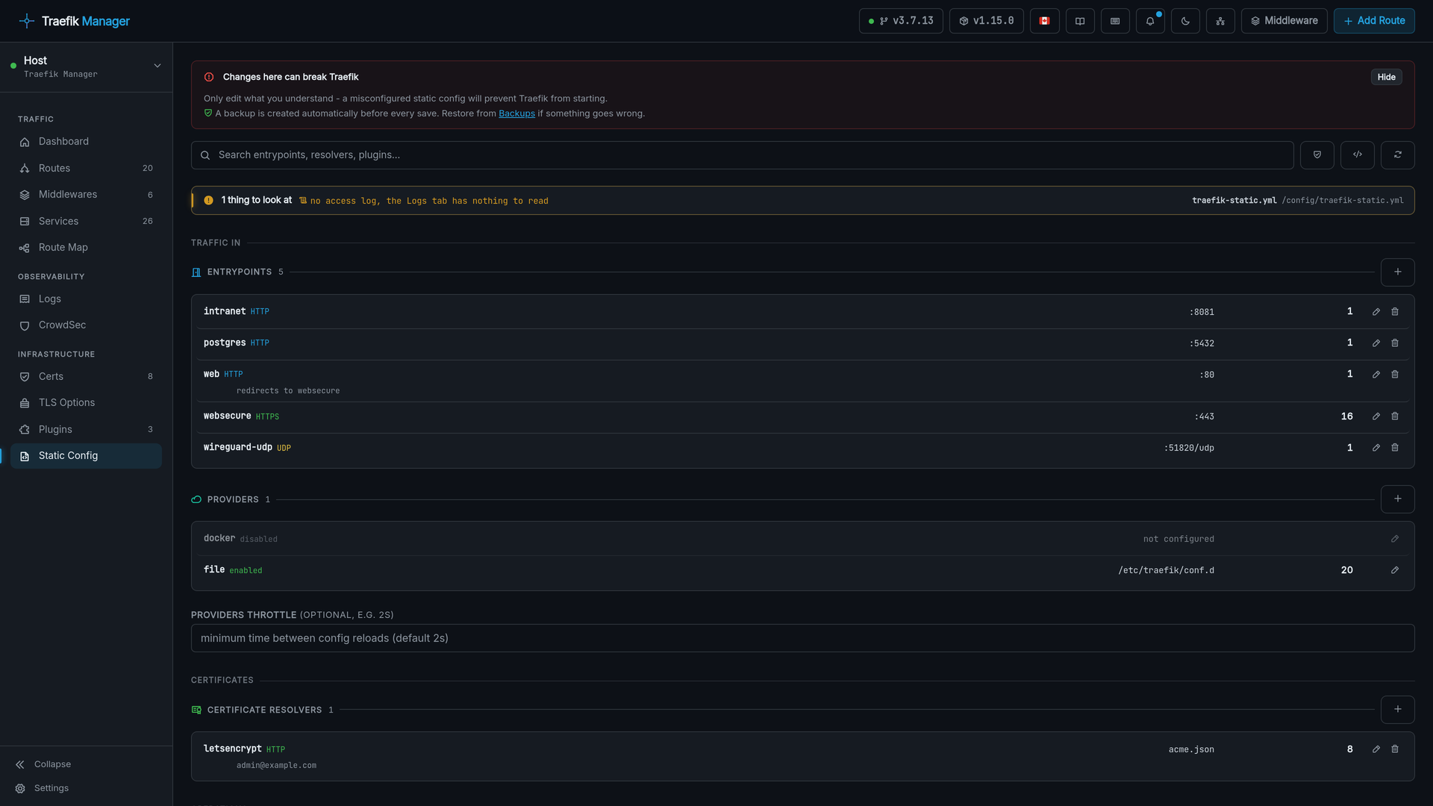Edit the web entrypoint
Viewport: 1433px width, 806px height.
click(1376, 375)
